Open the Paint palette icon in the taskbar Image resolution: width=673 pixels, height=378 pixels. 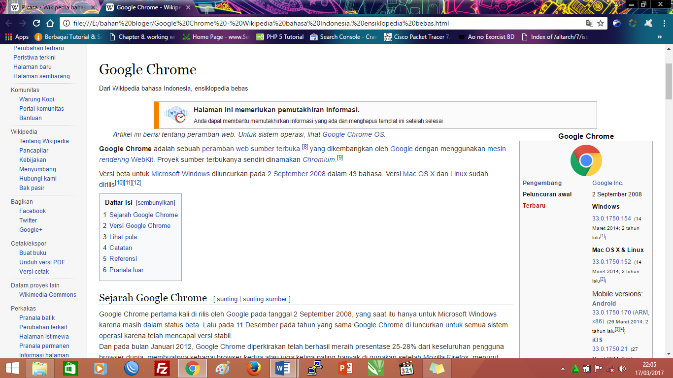click(x=223, y=368)
